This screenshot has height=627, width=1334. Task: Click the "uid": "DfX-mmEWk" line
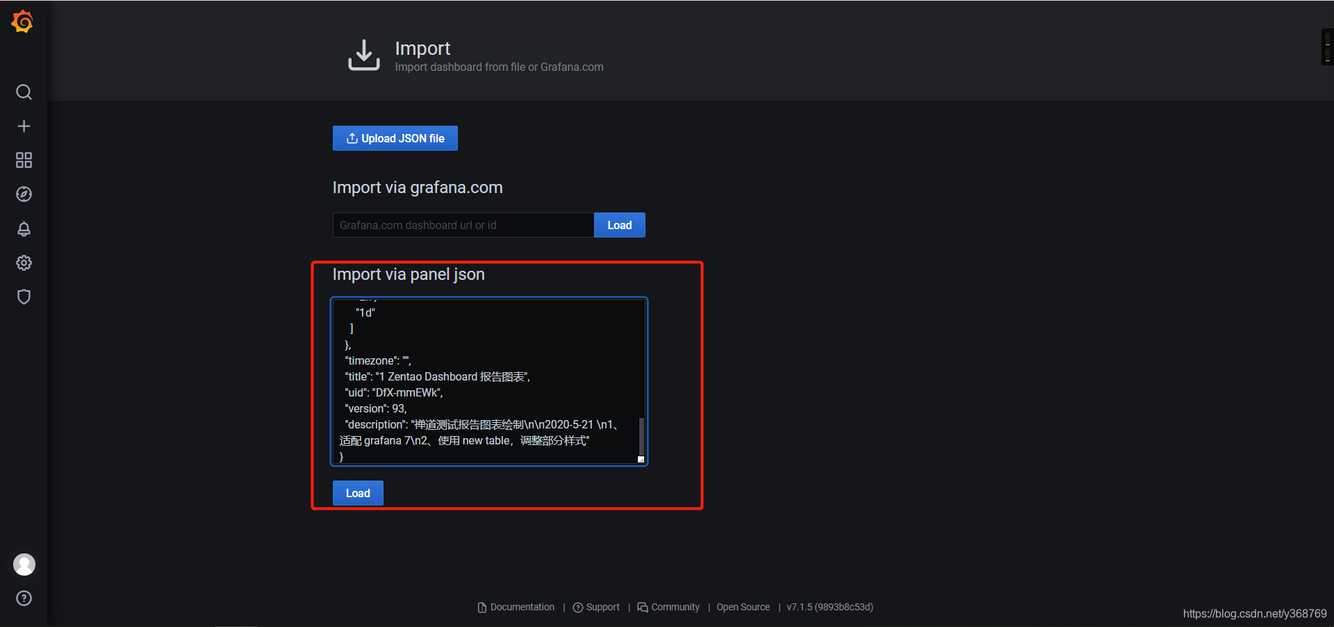coord(394,393)
